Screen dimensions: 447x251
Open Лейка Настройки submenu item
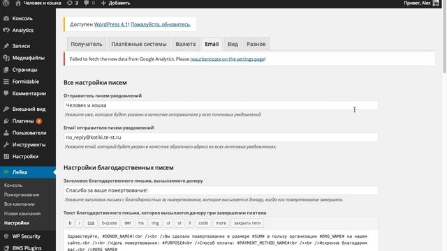pos(17,223)
